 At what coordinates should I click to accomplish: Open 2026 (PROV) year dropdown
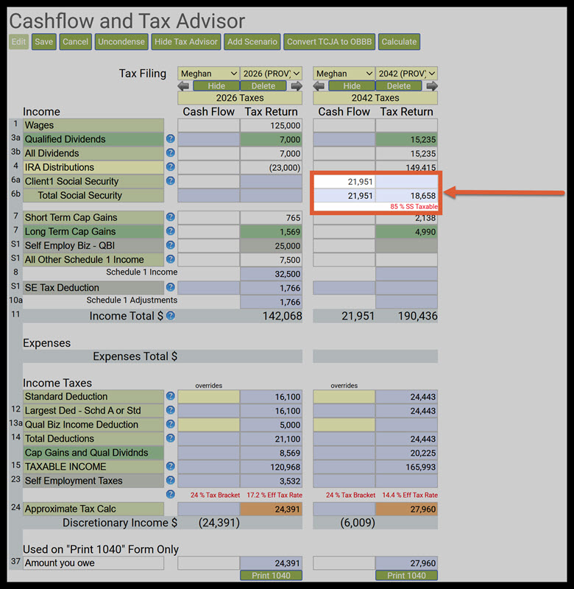[271, 73]
